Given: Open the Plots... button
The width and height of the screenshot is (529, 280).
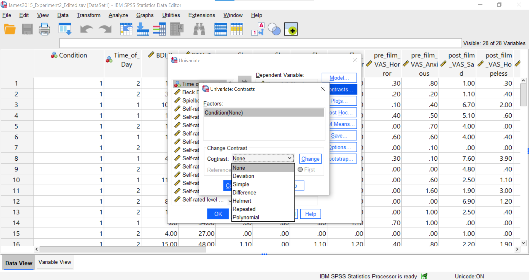Looking at the screenshot, I should (x=343, y=101).
